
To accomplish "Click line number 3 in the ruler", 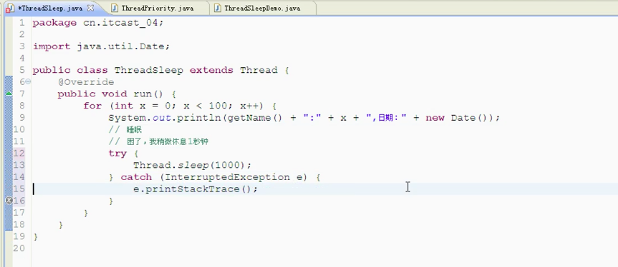I will click(21, 46).
